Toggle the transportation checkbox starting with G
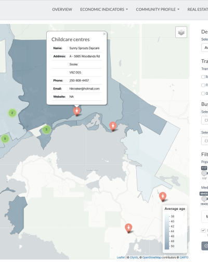The width and height of the screenshot is (208, 268). [x=203, y=93]
